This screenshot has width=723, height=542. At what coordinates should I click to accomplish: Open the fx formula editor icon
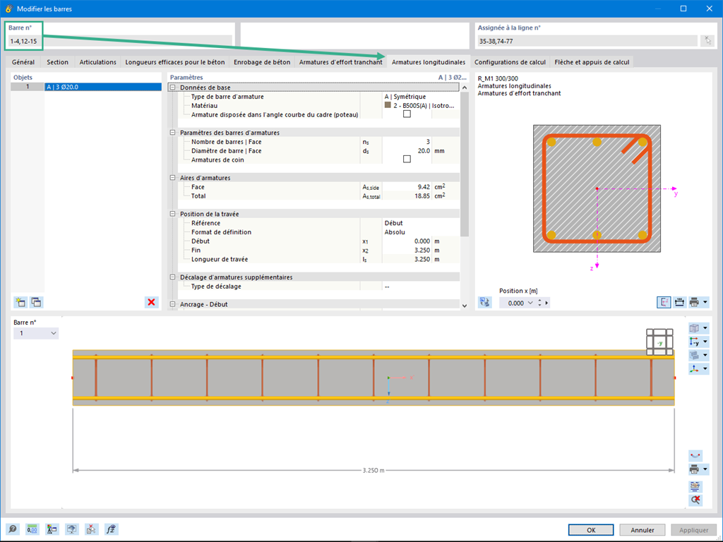point(111,529)
